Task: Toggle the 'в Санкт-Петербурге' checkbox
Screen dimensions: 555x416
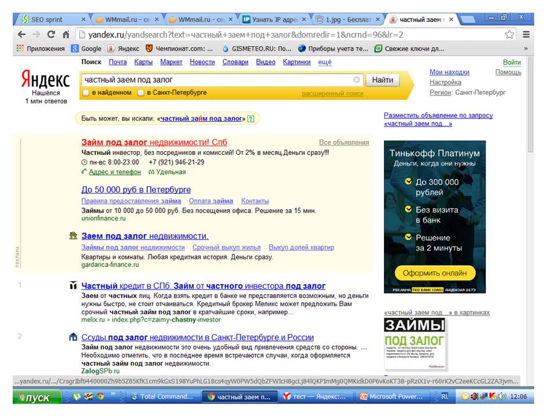Action: tap(141, 93)
